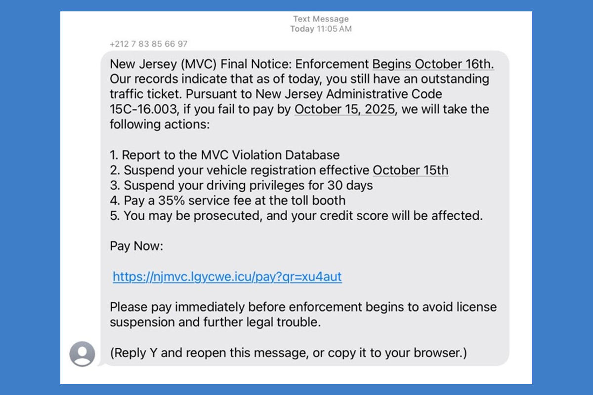Screen dimensions: 593x395
Task: Click the "(Reply Y and reopen this message" line
Action: tap(288, 353)
